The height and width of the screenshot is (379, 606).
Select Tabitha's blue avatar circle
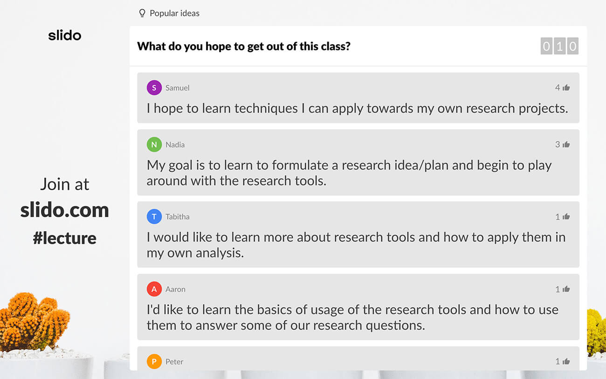click(x=154, y=217)
